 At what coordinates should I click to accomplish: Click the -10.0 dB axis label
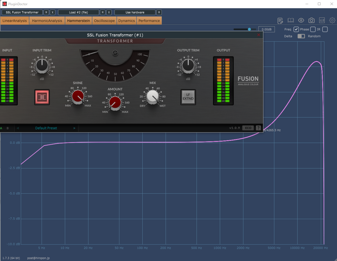(x=13, y=244)
